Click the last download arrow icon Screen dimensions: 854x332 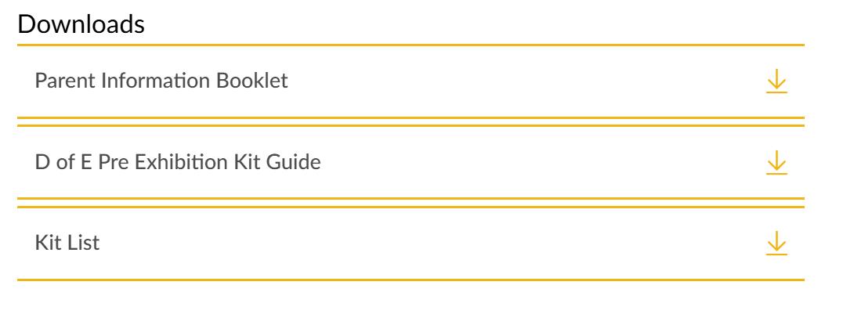(776, 243)
